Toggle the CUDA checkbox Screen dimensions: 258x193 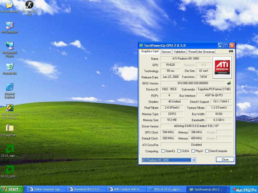[x=179, y=151]
